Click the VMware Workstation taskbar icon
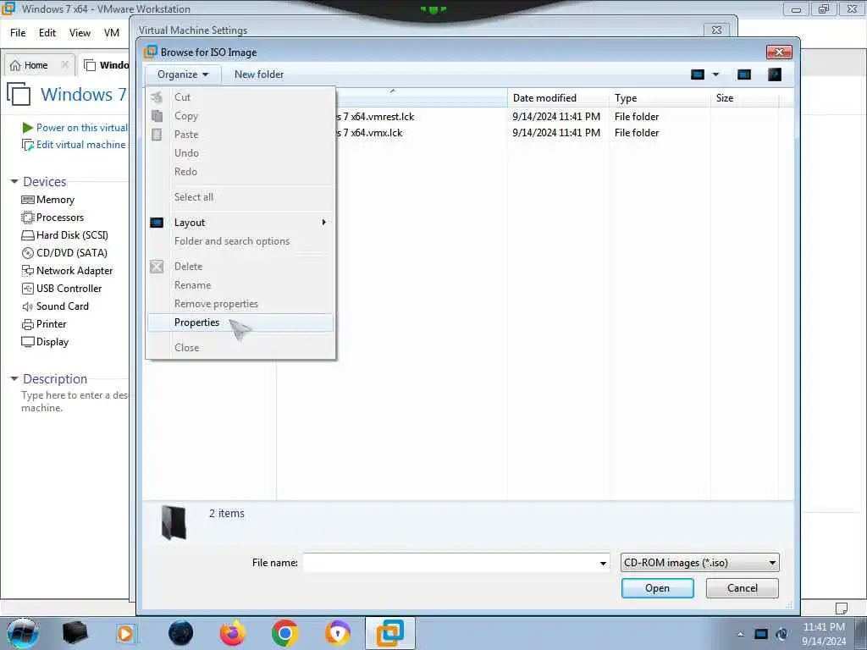The width and height of the screenshot is (867, 650). pos(390,633)
